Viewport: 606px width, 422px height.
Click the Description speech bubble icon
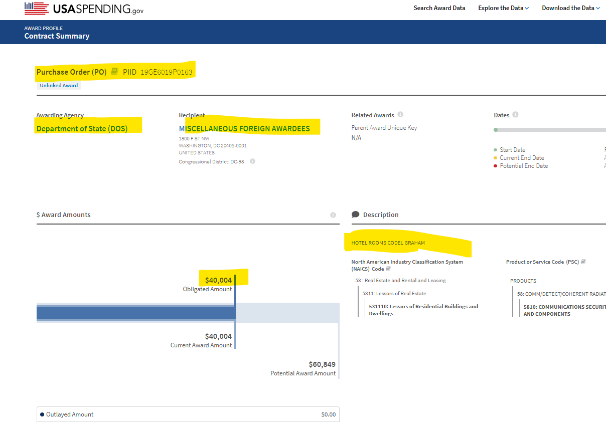356,215
